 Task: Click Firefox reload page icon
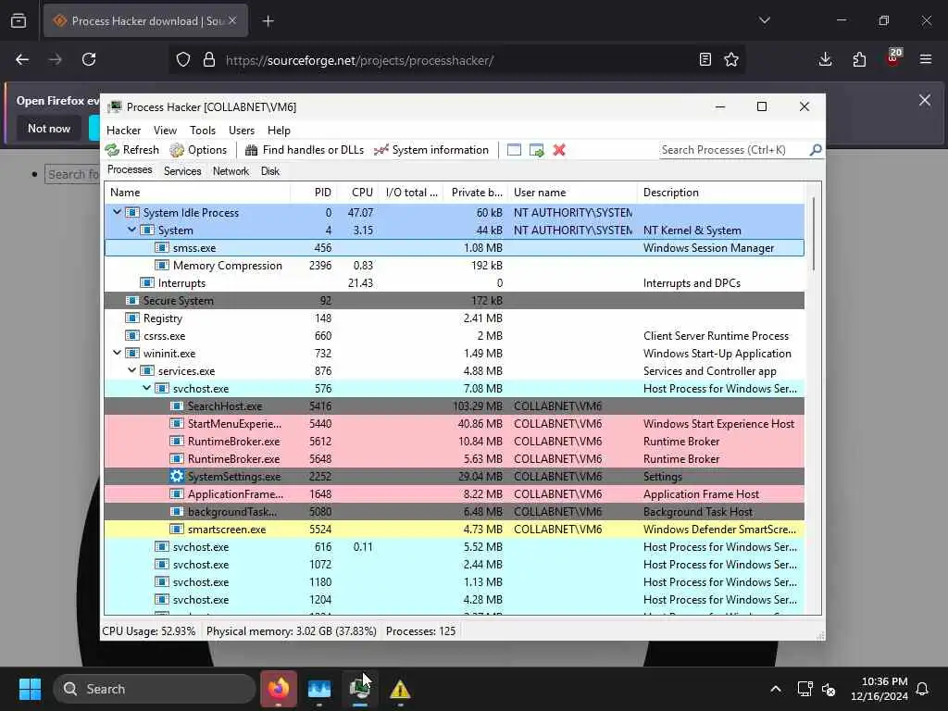89,59
